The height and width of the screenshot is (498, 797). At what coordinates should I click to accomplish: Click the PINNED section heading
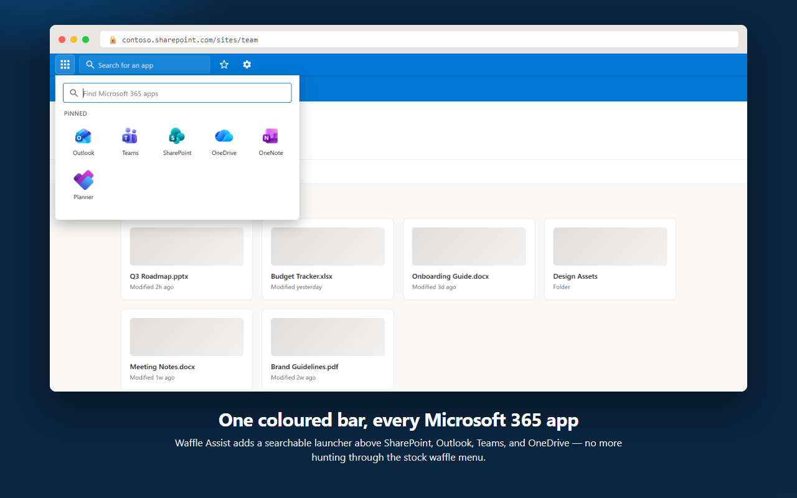coord(75,113)
